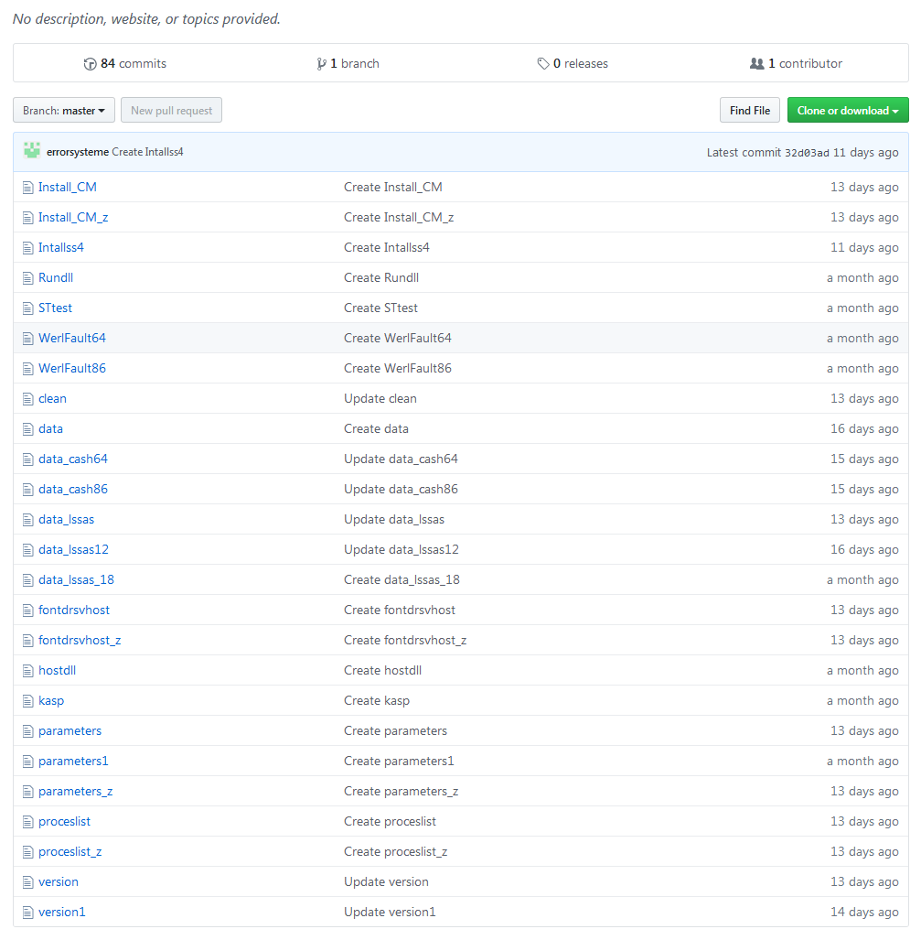
Task: View the 1 contributor page
Action: tap(797, 64)
